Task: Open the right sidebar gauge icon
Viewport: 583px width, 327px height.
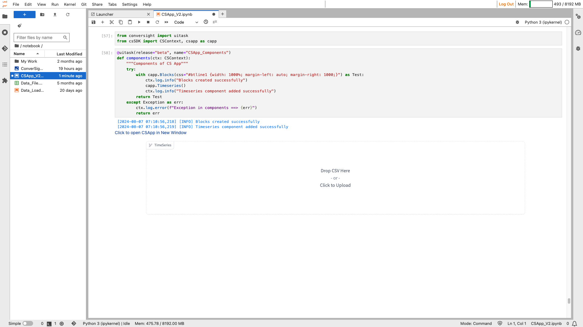Action: point(578,32)
